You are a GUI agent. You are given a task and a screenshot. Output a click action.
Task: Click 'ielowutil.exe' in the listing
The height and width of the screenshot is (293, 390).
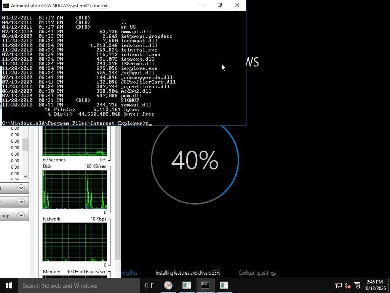pos(141,55)
